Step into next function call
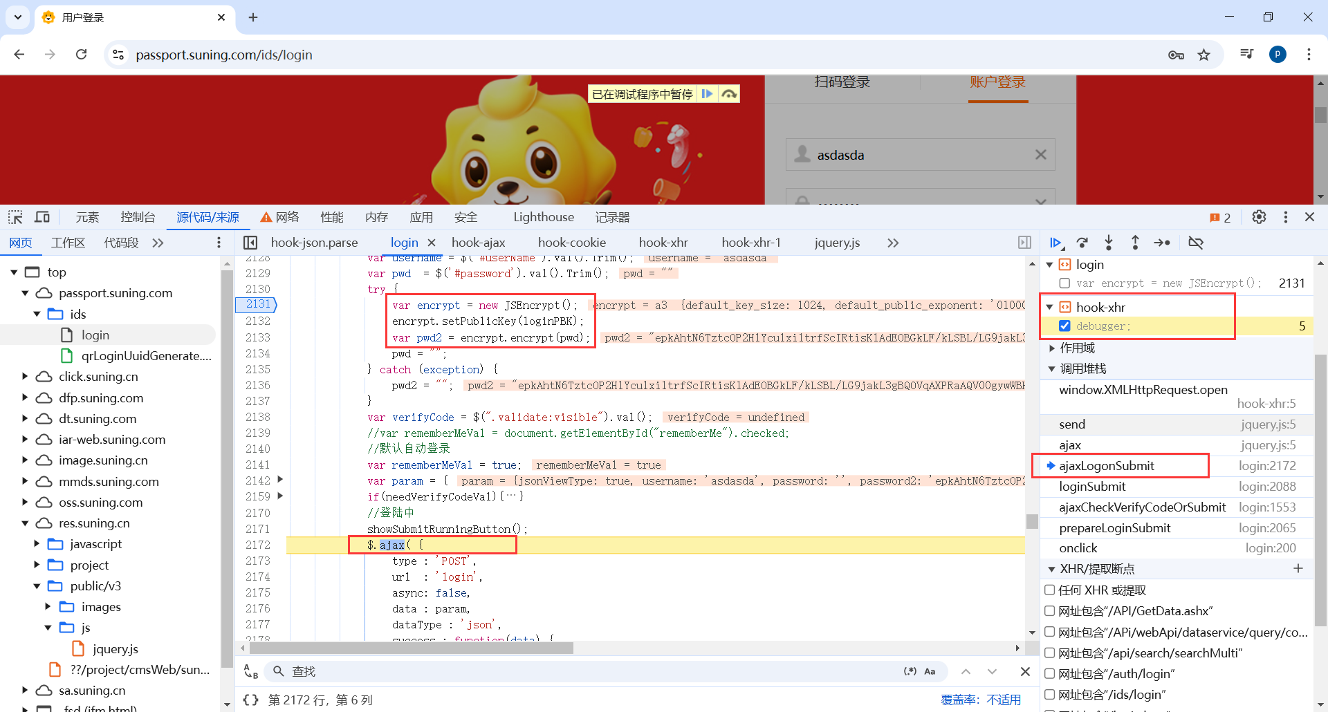 (x=1109, y=243)
